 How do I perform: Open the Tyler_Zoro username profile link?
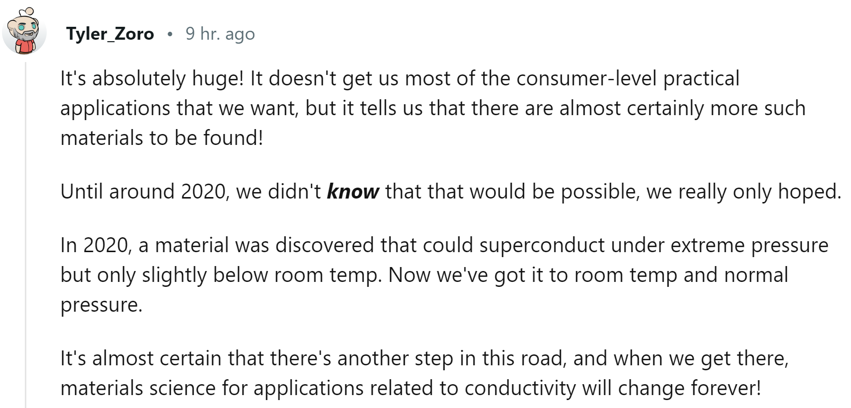point(110,34)
